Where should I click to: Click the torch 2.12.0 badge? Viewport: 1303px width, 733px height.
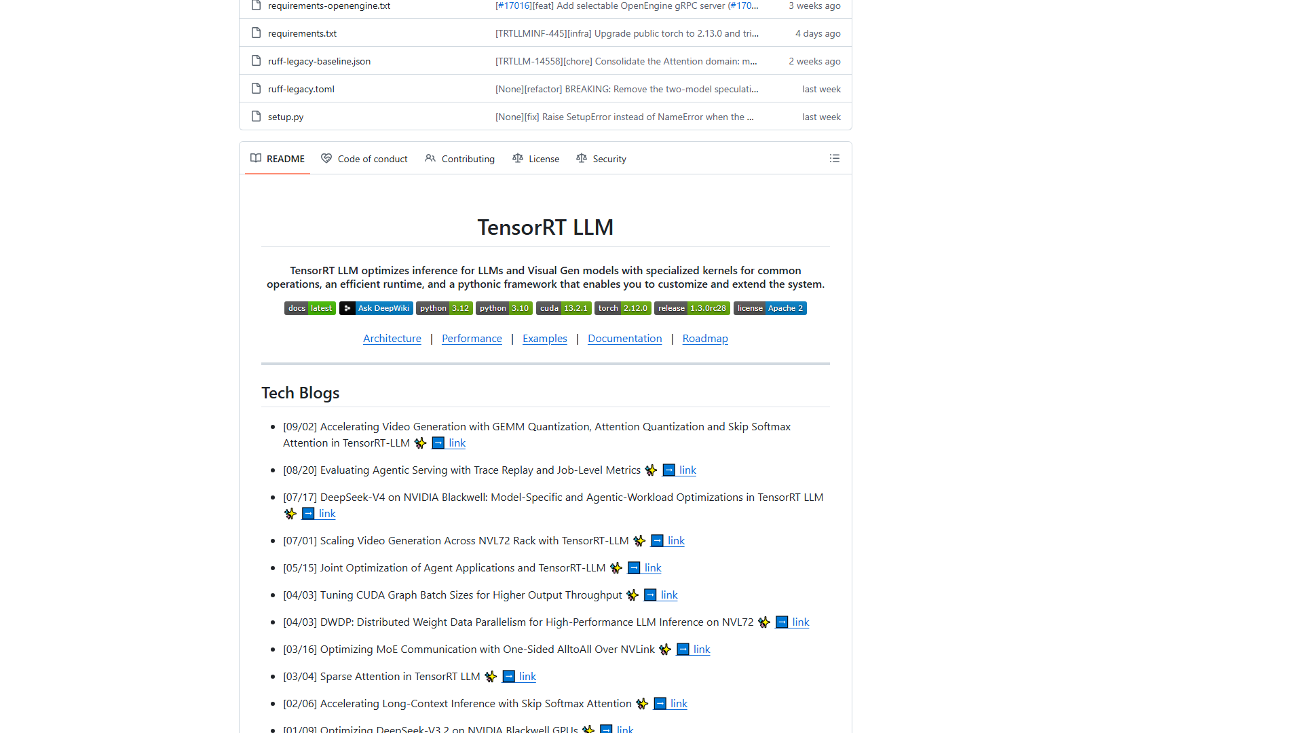coord(623,308)
